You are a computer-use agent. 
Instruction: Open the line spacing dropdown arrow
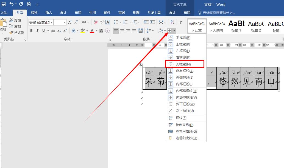[153, 31]
